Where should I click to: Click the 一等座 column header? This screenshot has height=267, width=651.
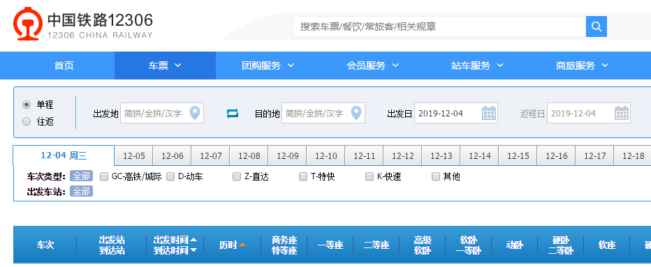point(330,245)
